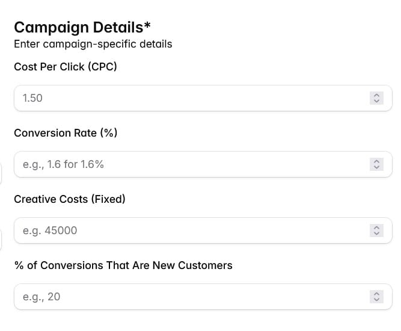The height and width of the screenshot is (331, 401).
Task: Step down the New Customers percentage value
Action: click(x=376, y=299)
